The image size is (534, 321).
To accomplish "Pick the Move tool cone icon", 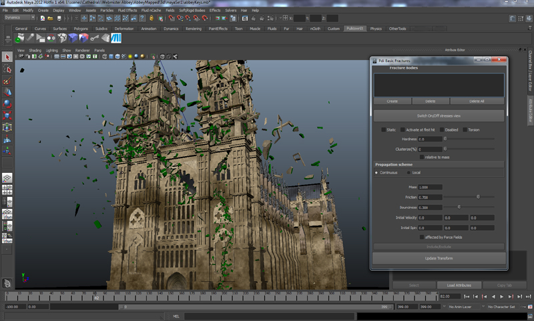I will pos(7,92).
